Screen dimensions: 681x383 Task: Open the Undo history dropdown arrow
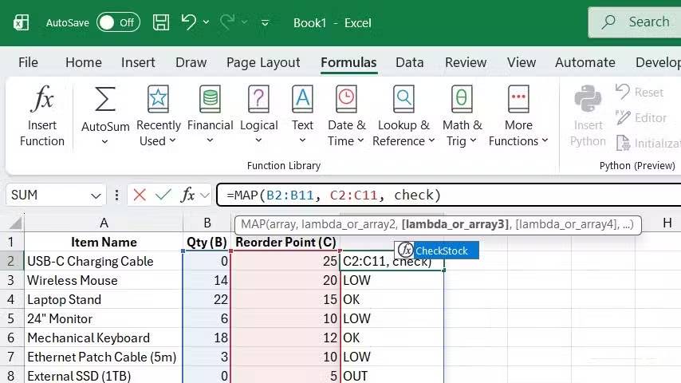click(x=206, y=22)
